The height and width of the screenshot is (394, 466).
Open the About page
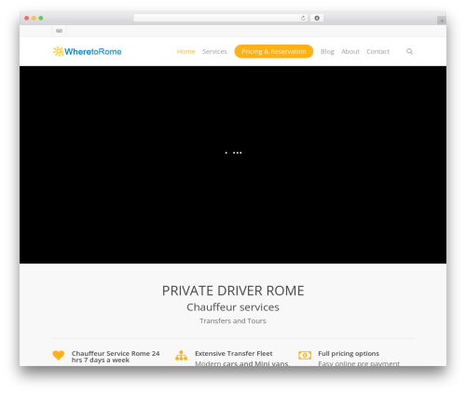coord(350,51)
